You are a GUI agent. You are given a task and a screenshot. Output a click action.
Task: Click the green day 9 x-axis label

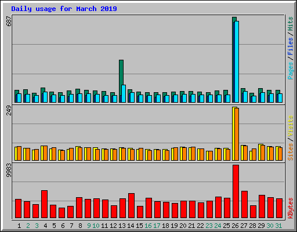(89, 226)
